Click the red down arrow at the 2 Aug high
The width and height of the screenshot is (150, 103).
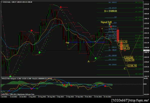point(31,31)
